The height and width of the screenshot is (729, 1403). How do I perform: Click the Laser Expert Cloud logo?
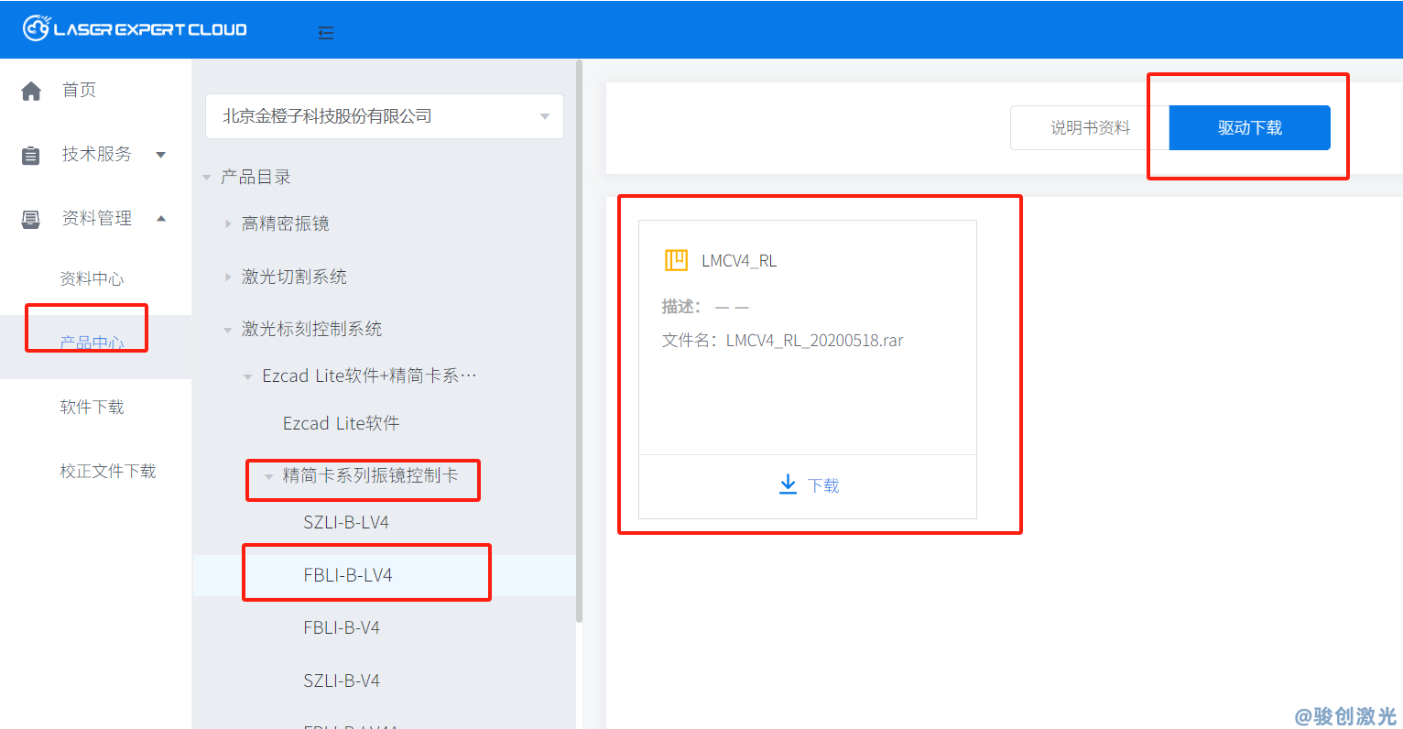(135, 28)
